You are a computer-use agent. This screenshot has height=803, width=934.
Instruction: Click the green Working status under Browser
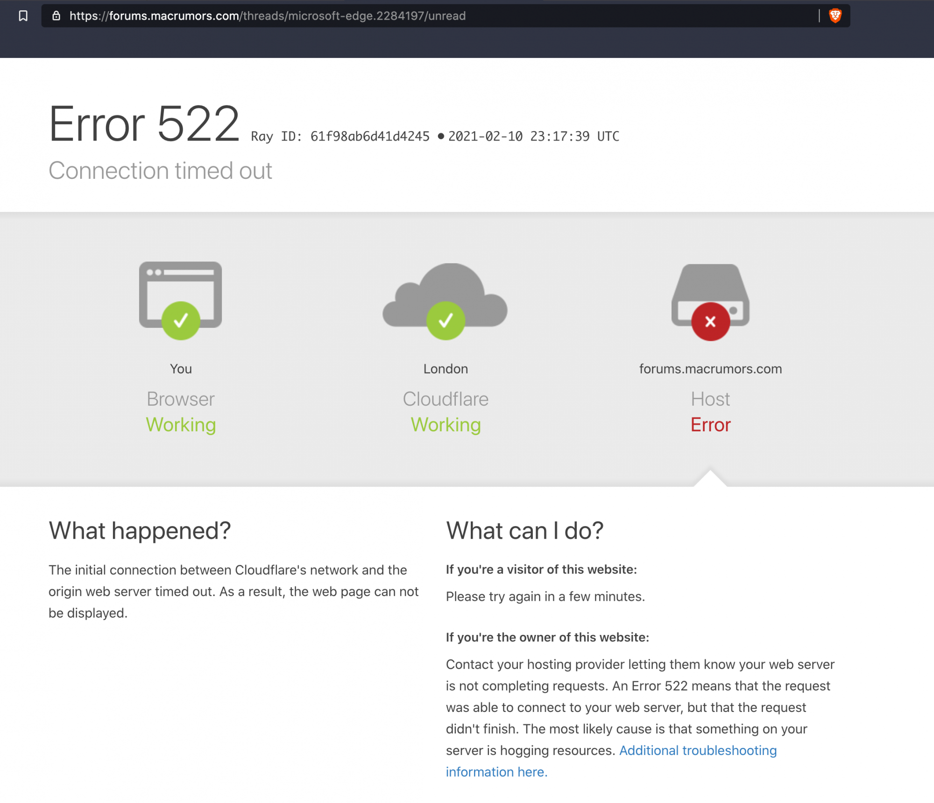181,425
